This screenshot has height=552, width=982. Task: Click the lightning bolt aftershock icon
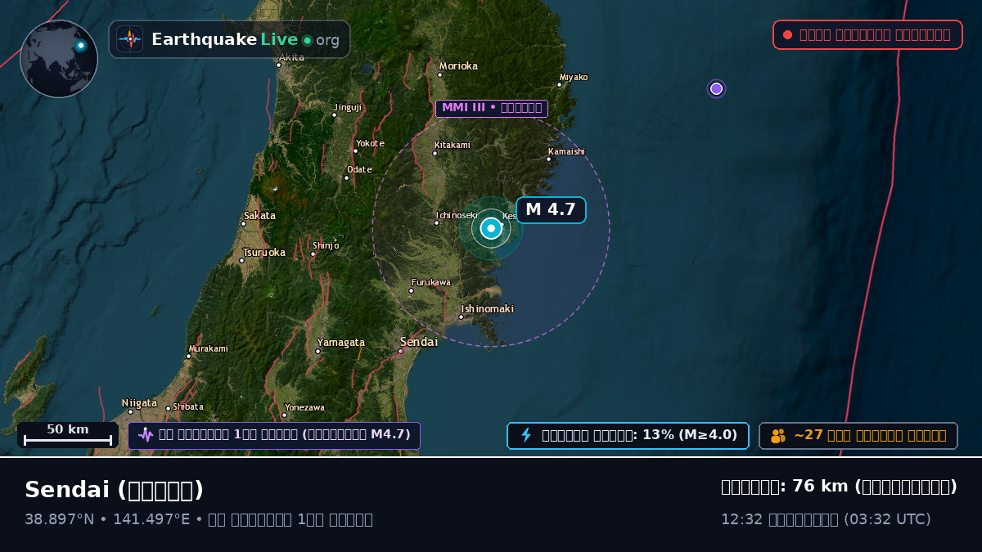click(x=526, y=435)
